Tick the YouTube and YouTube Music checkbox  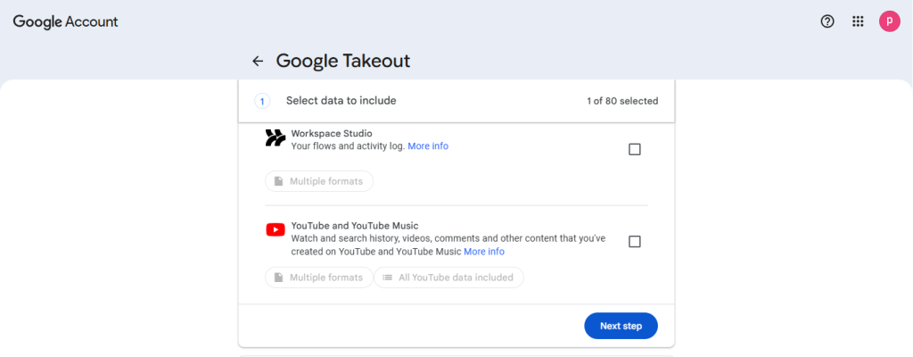pos(634,242)
